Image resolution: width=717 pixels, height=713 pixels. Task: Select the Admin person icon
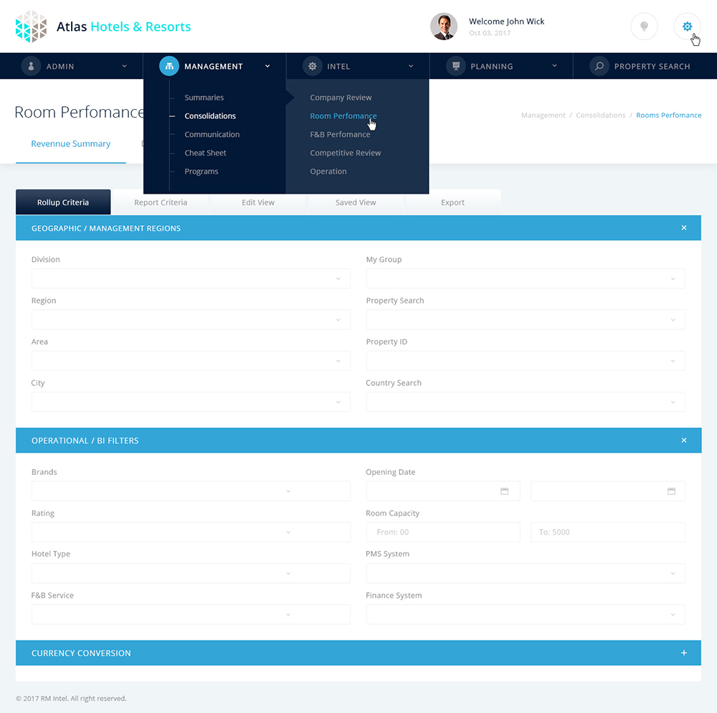[31, 65]
